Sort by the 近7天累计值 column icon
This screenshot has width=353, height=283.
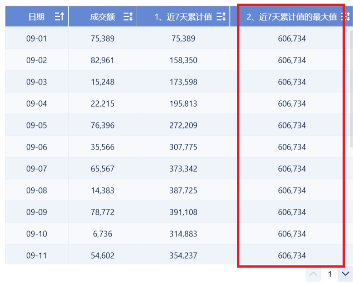pos(221,16)
